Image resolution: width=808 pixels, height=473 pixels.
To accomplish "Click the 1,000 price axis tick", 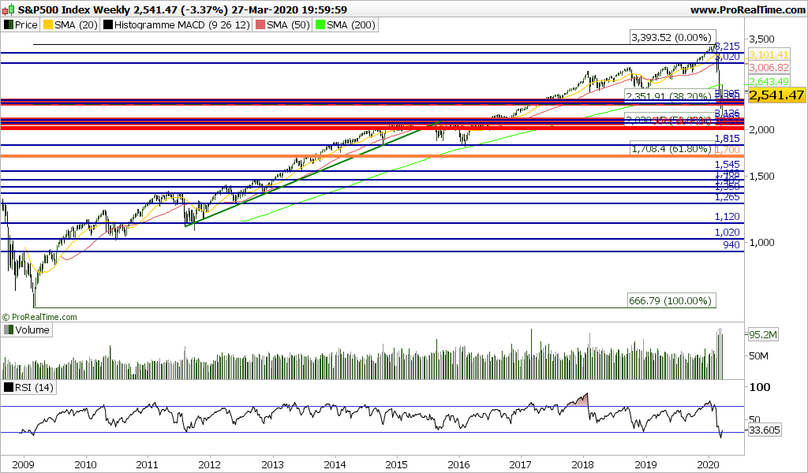I will click(762, 242).
